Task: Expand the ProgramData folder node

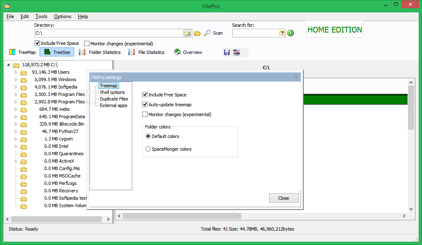Action: (x=16, y=117)
